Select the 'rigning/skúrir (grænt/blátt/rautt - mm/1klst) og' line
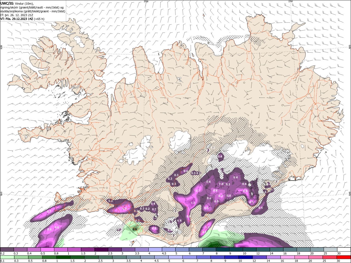 pos(32,7)
